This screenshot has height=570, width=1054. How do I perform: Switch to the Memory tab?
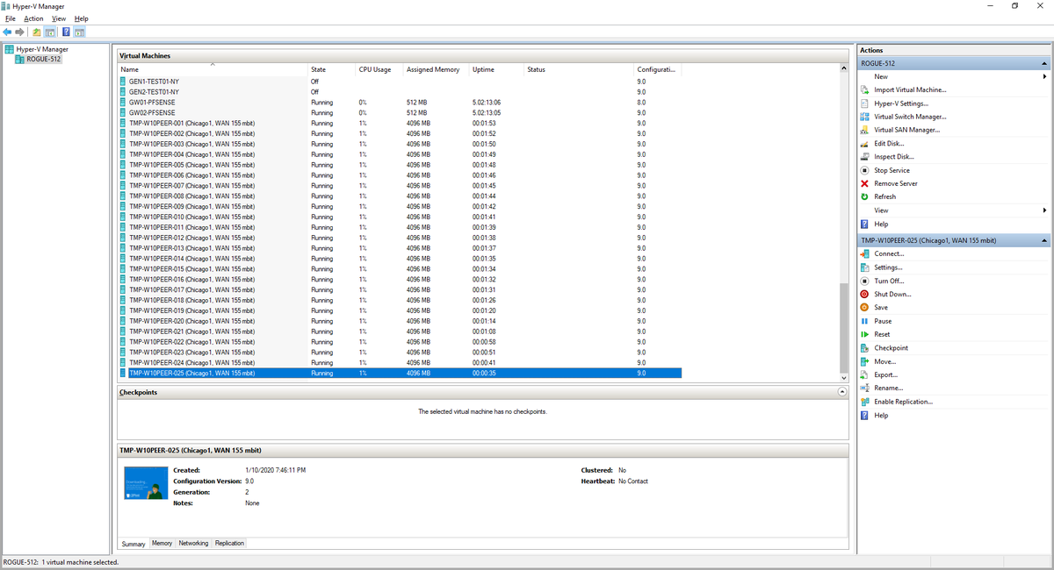pyautogui.click(x=162, y=544)
